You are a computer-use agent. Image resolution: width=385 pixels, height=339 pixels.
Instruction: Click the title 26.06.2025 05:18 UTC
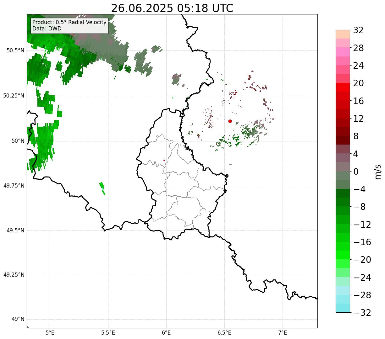[172, 8]
